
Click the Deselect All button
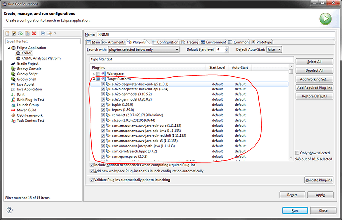click(314, 71)
